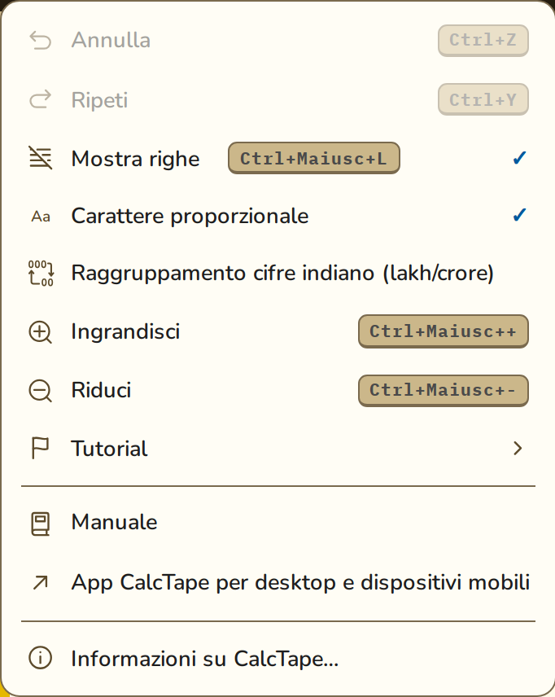Click the info circle icon for CalcTape
The height and width of the screenshot is (697, 555).
(x=41, y=658)
